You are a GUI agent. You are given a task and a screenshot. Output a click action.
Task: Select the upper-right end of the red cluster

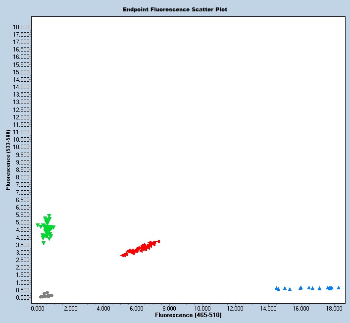[158, 241]
